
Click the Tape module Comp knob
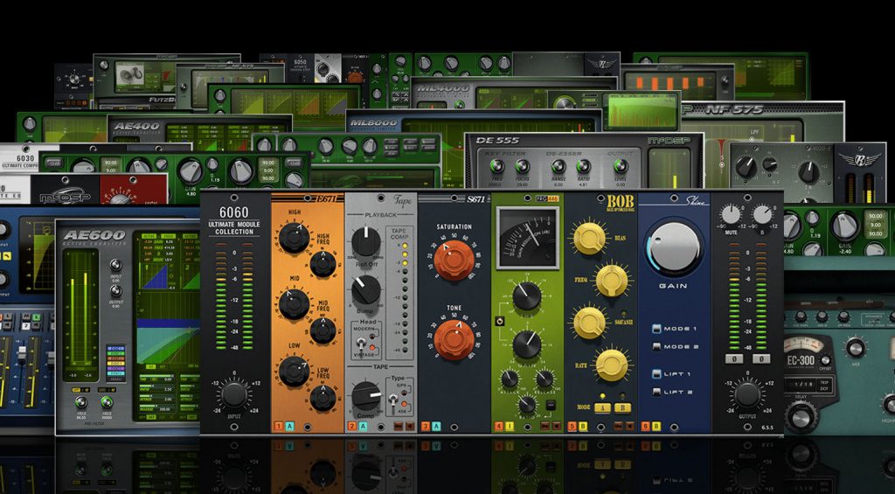(366, 396)
